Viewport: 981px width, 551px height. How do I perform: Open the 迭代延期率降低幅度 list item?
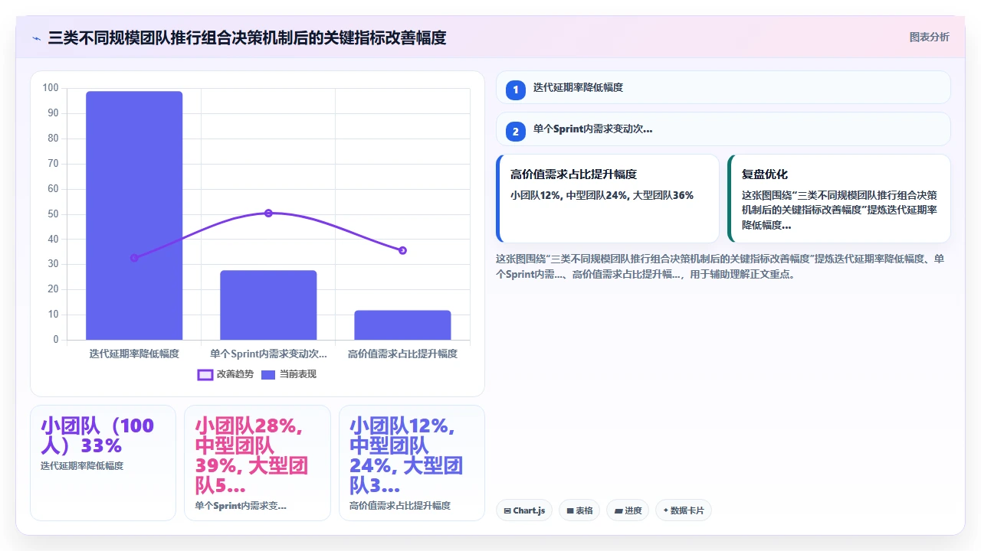point(723,87)
